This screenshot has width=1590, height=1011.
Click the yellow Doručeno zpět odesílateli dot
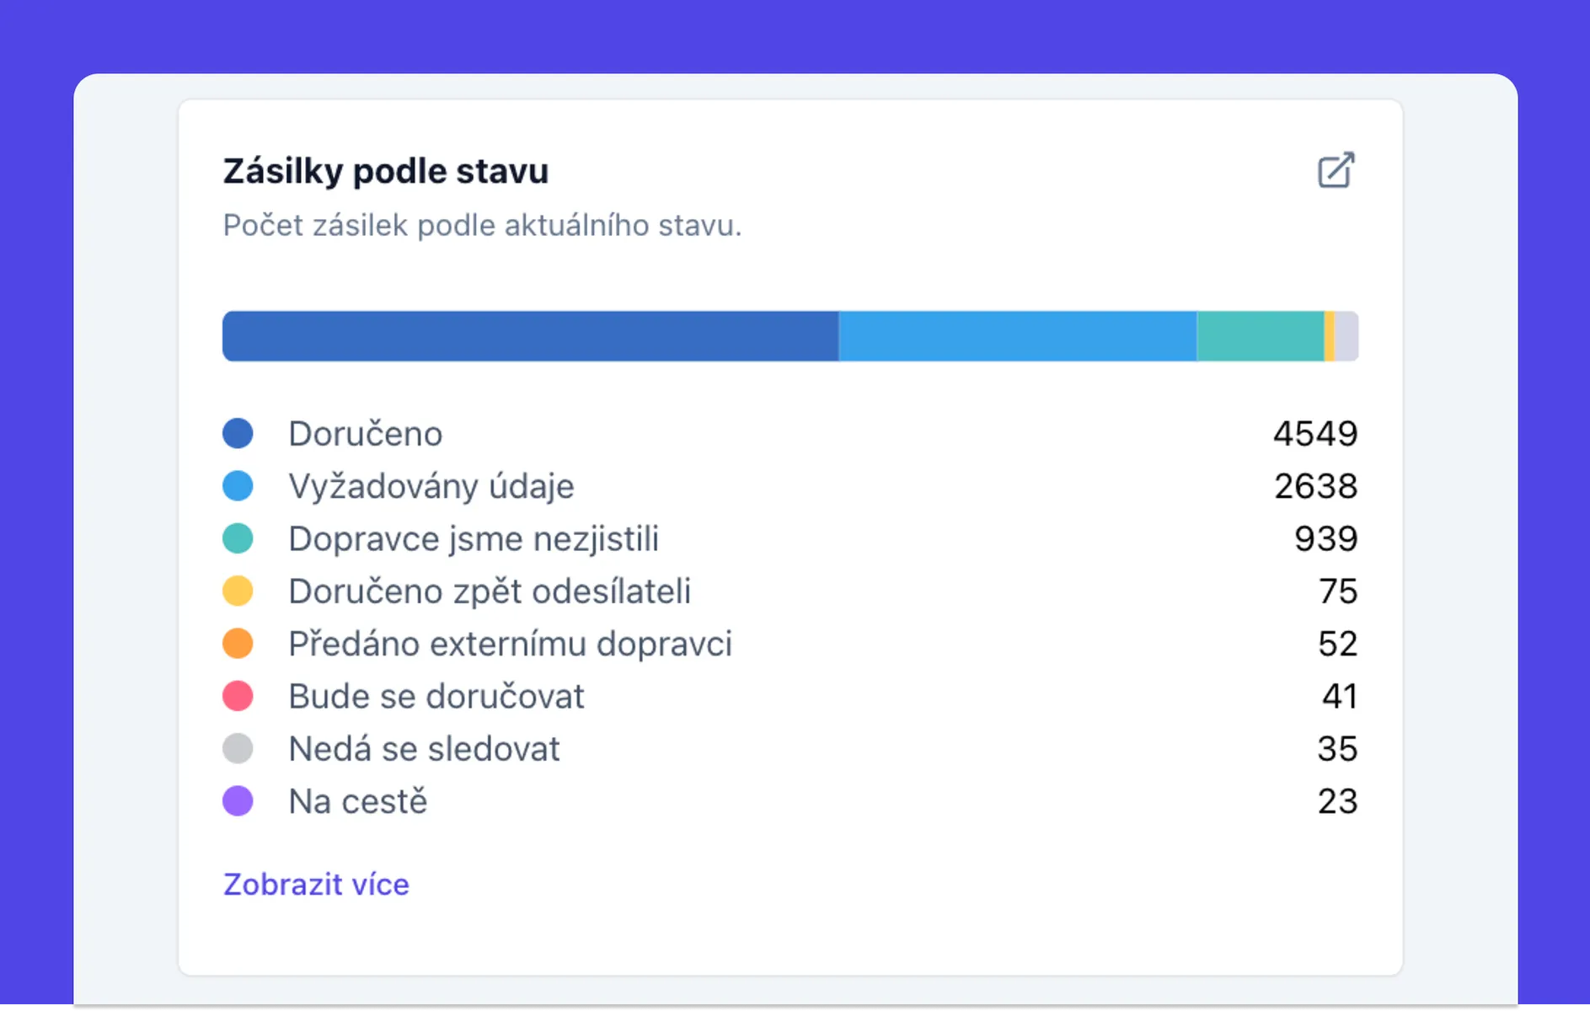238,591
